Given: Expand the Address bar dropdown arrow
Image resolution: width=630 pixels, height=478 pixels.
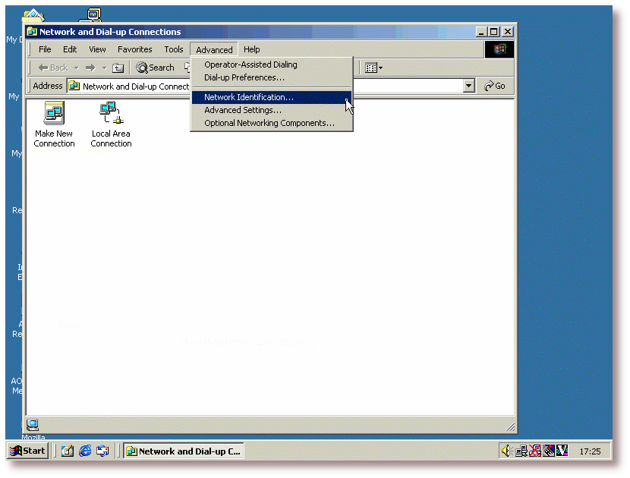Looking at the screenshot, I should (468, 86).
